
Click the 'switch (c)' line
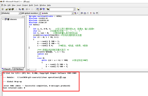pos(42,54)
